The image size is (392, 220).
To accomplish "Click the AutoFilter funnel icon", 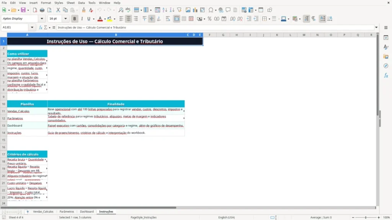I will [179, 10].
